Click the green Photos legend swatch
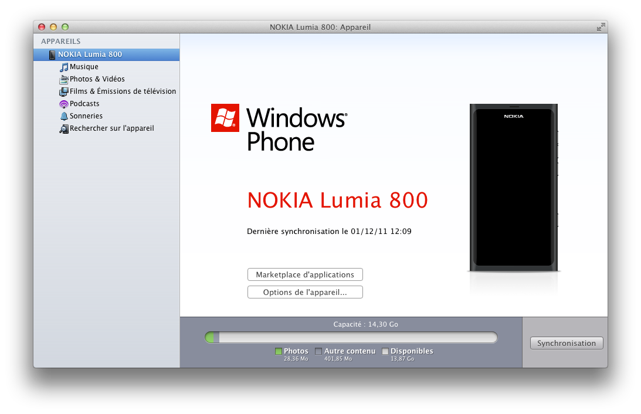The width and height of the screenshot is (641, 414). coord(279,351)
